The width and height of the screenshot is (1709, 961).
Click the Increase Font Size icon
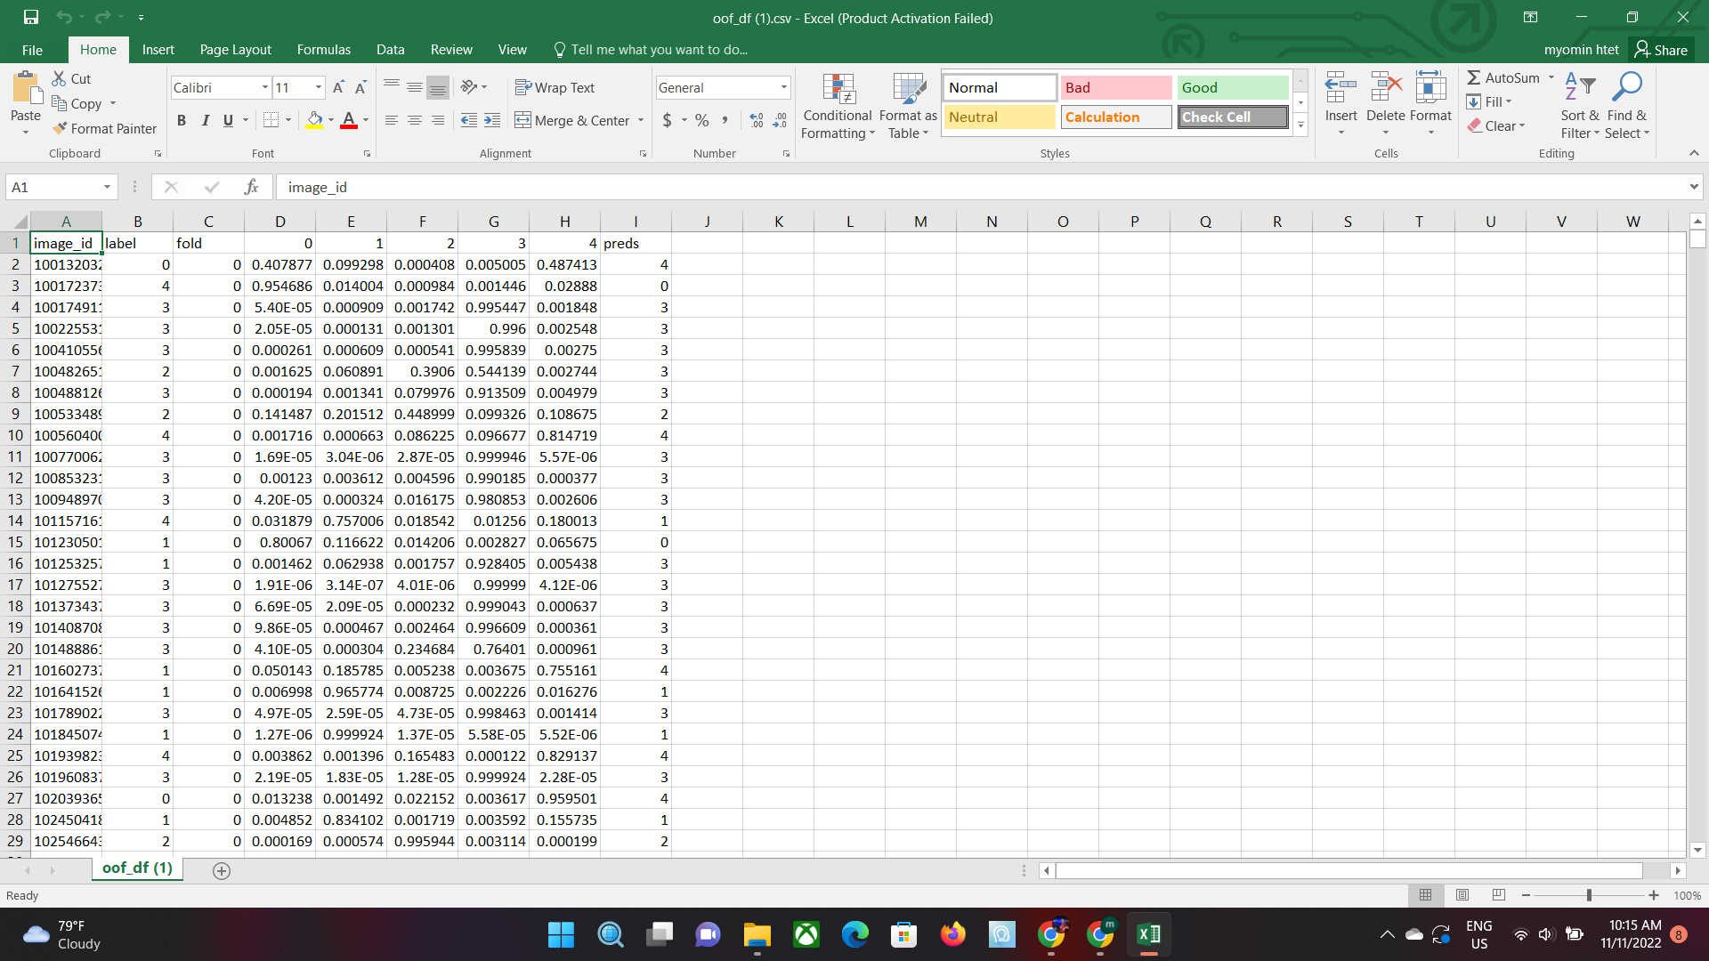pyautogui.click(x=338, y=87)
